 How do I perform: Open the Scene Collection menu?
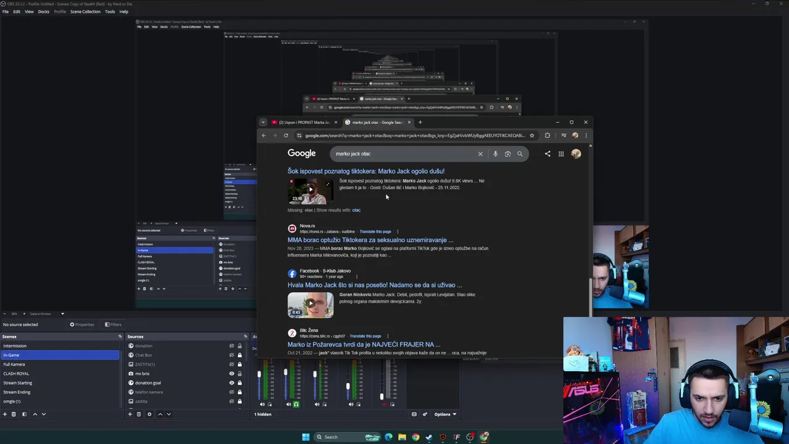85,12
